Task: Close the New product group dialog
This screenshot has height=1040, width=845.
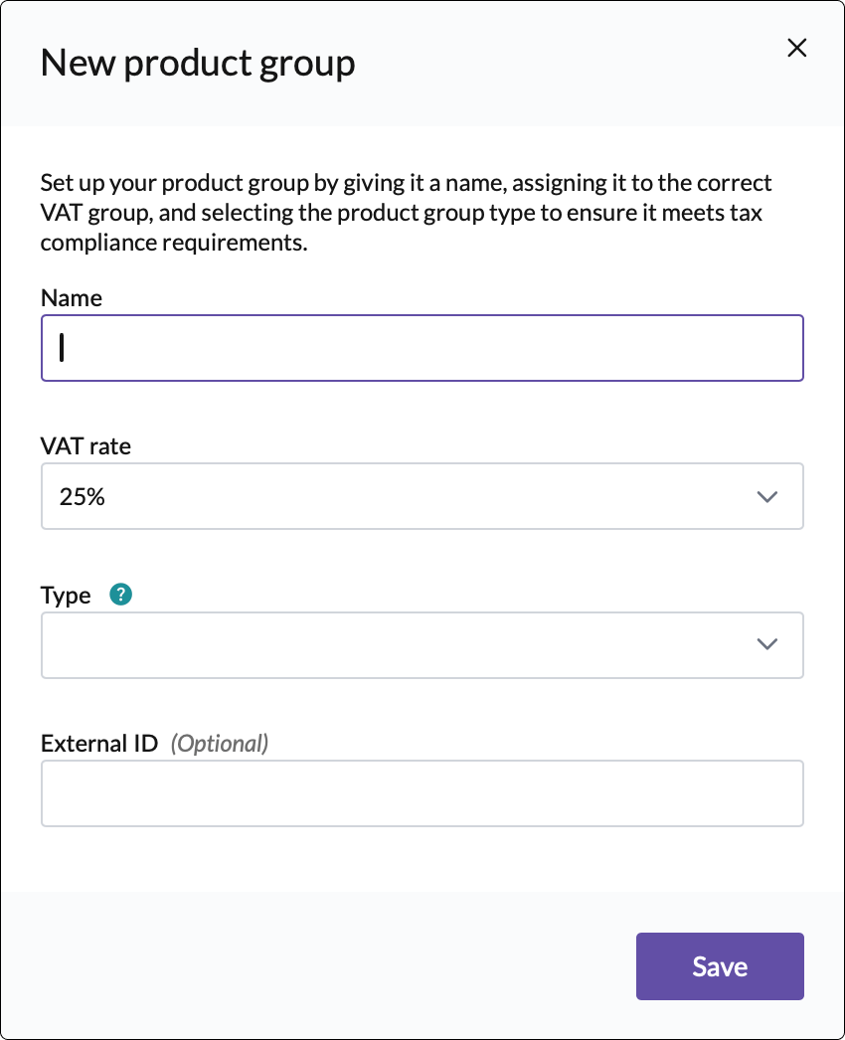Action: pos(796,49)
